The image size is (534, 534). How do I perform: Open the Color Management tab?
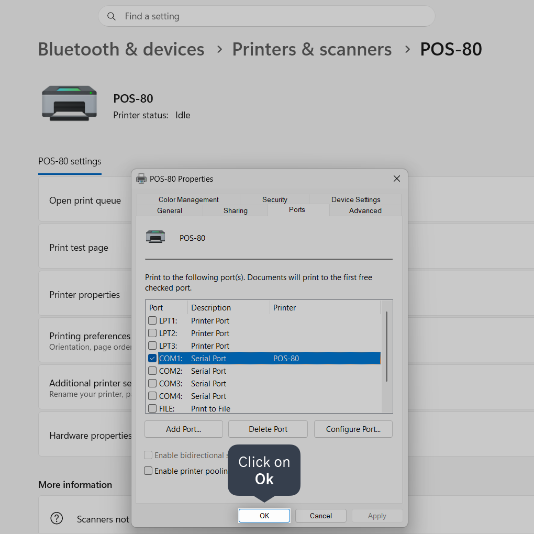click(188, 199)
